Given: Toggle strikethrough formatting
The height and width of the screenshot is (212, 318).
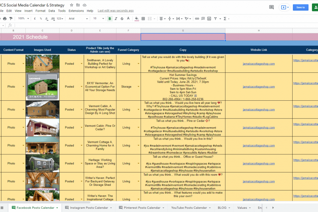Looking at the screenshot, I should pyautogui.click(x=122, y=18).
